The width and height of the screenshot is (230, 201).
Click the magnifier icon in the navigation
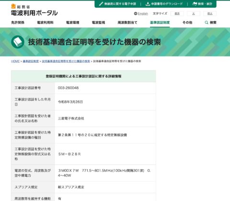[x=207, y=23]
